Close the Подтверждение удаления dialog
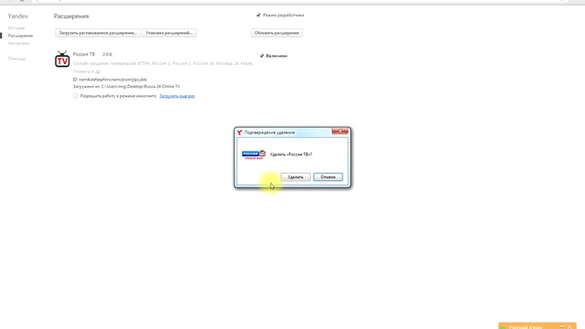This screenshot has width=585, height=329. tap(340, 131)
